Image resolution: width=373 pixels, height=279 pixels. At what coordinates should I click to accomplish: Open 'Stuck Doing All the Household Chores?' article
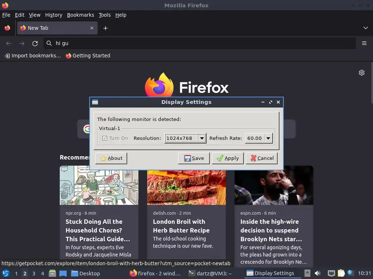pyautogui.click(x=98, y=230)
